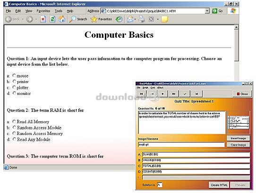Select Read Any Module radio option
Screen dimensions: 256x193
14,139
